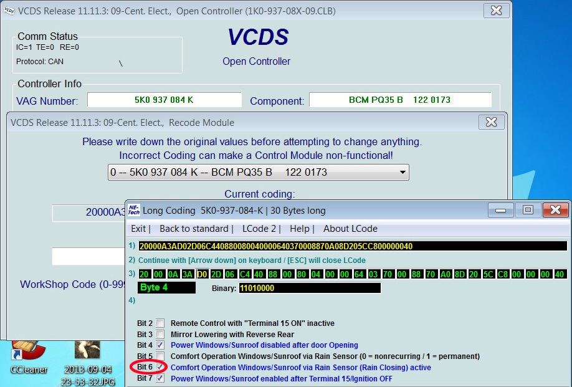Screen dimensions: 572x387
Task: Select byte 2D in the byte row
Action: (x=216, y=274)
